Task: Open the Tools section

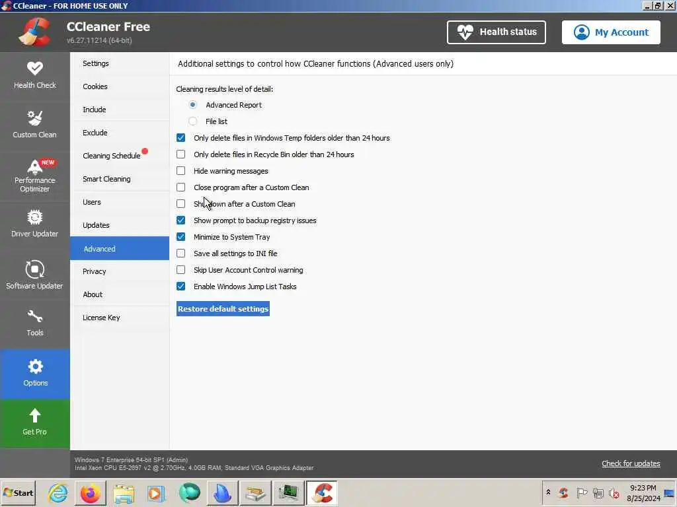Action: tap(34, 323)
